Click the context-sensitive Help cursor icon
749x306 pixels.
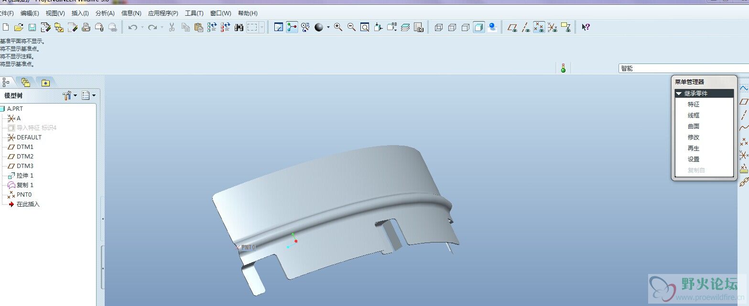[586, 27]
